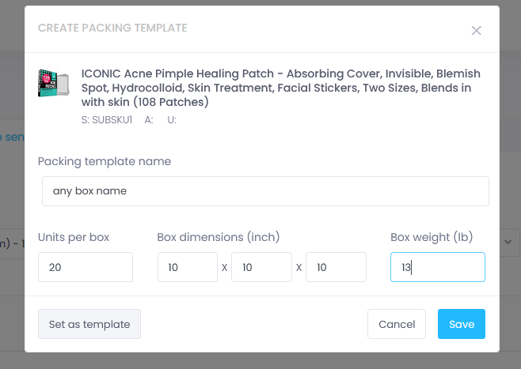Click the Units per box field
521x369 pixels.
(x=86, y=267)
